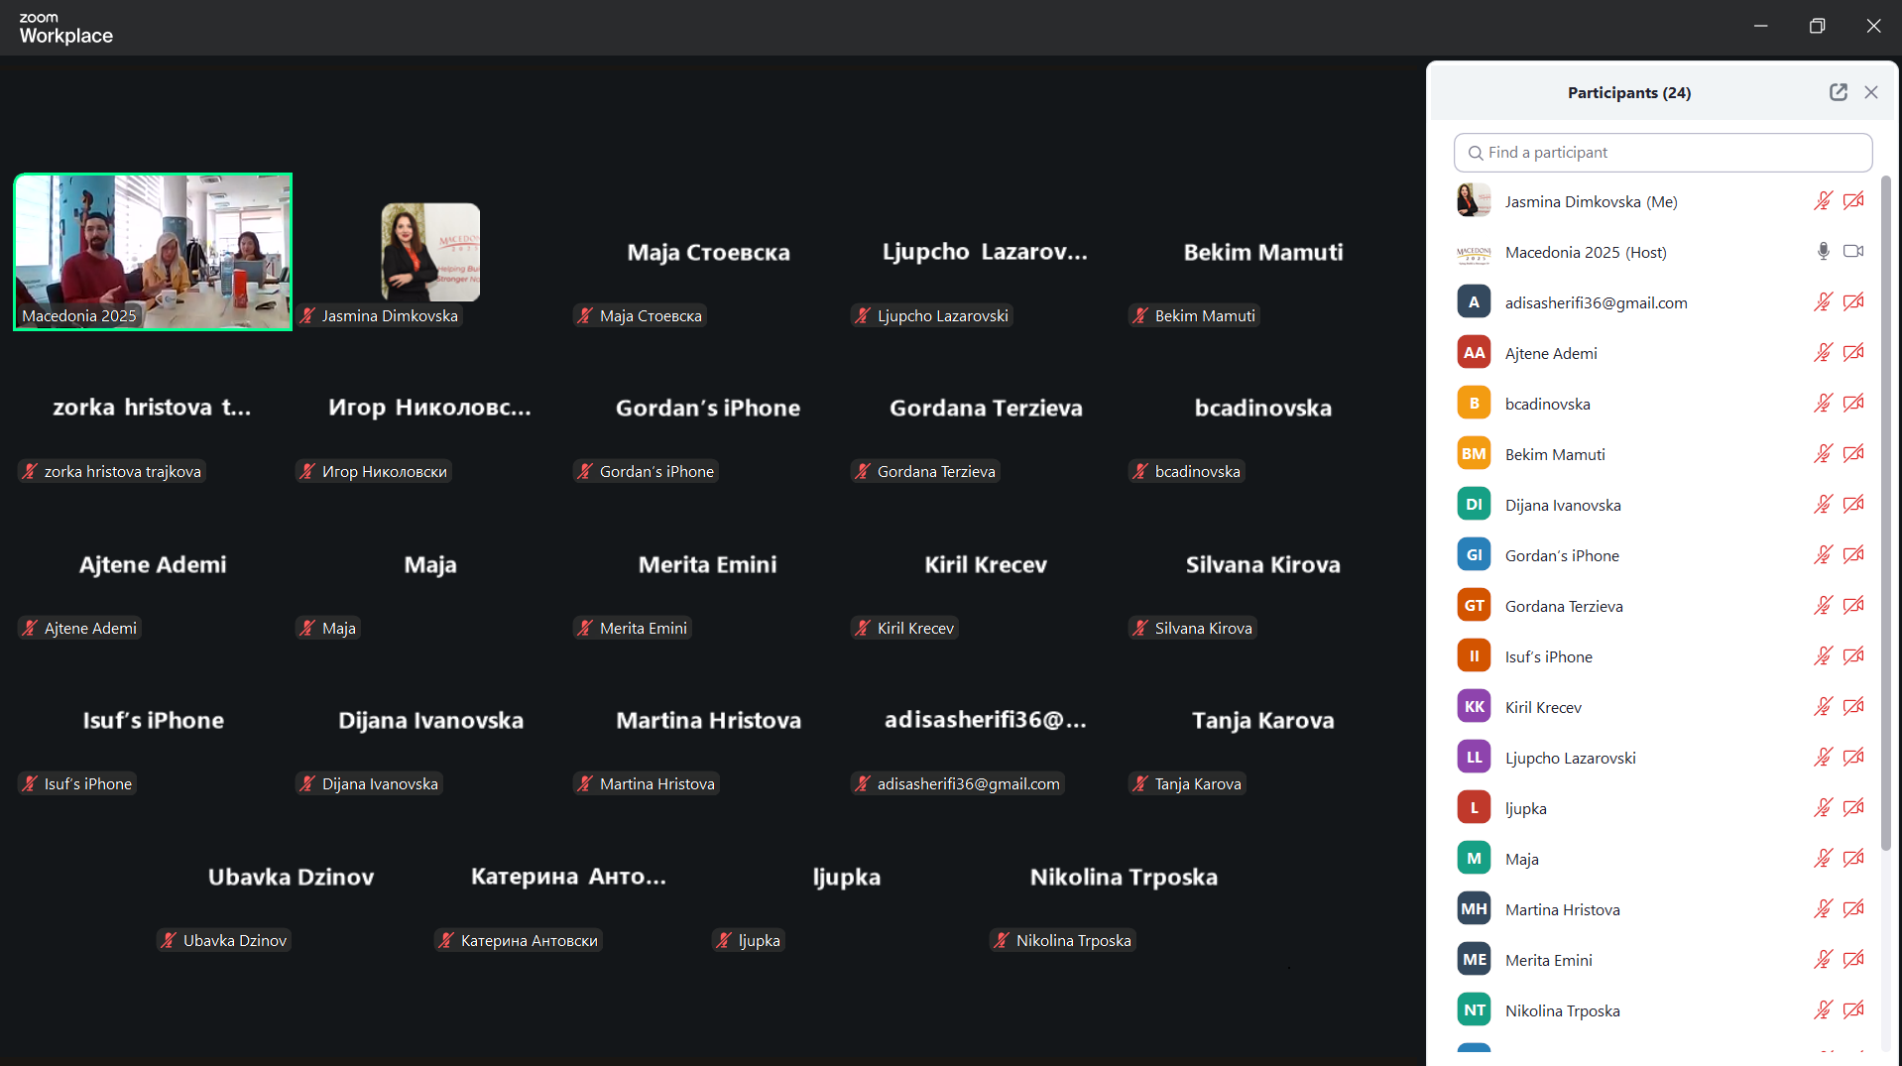
Task: Toggle Jasmina Dimkovska (Me) muted microphone
Action: coord(1823,201)
